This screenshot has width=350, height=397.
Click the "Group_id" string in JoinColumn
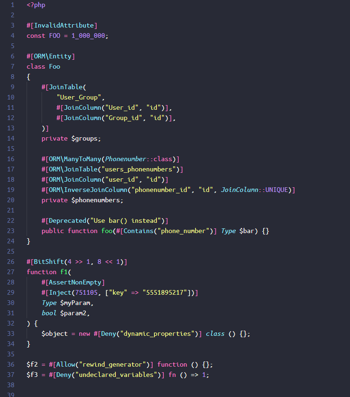point(123,118)
